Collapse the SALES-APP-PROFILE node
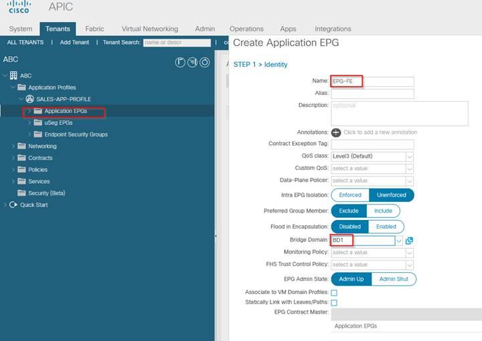This screenshot has width=482, height=341. click(21, 99)
